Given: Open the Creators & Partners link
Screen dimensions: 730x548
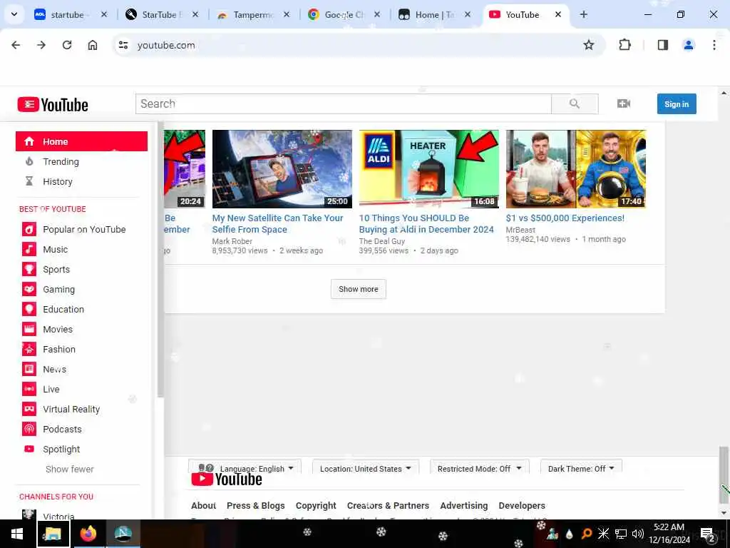Looking at the screenshot, I should coord(388,506).
